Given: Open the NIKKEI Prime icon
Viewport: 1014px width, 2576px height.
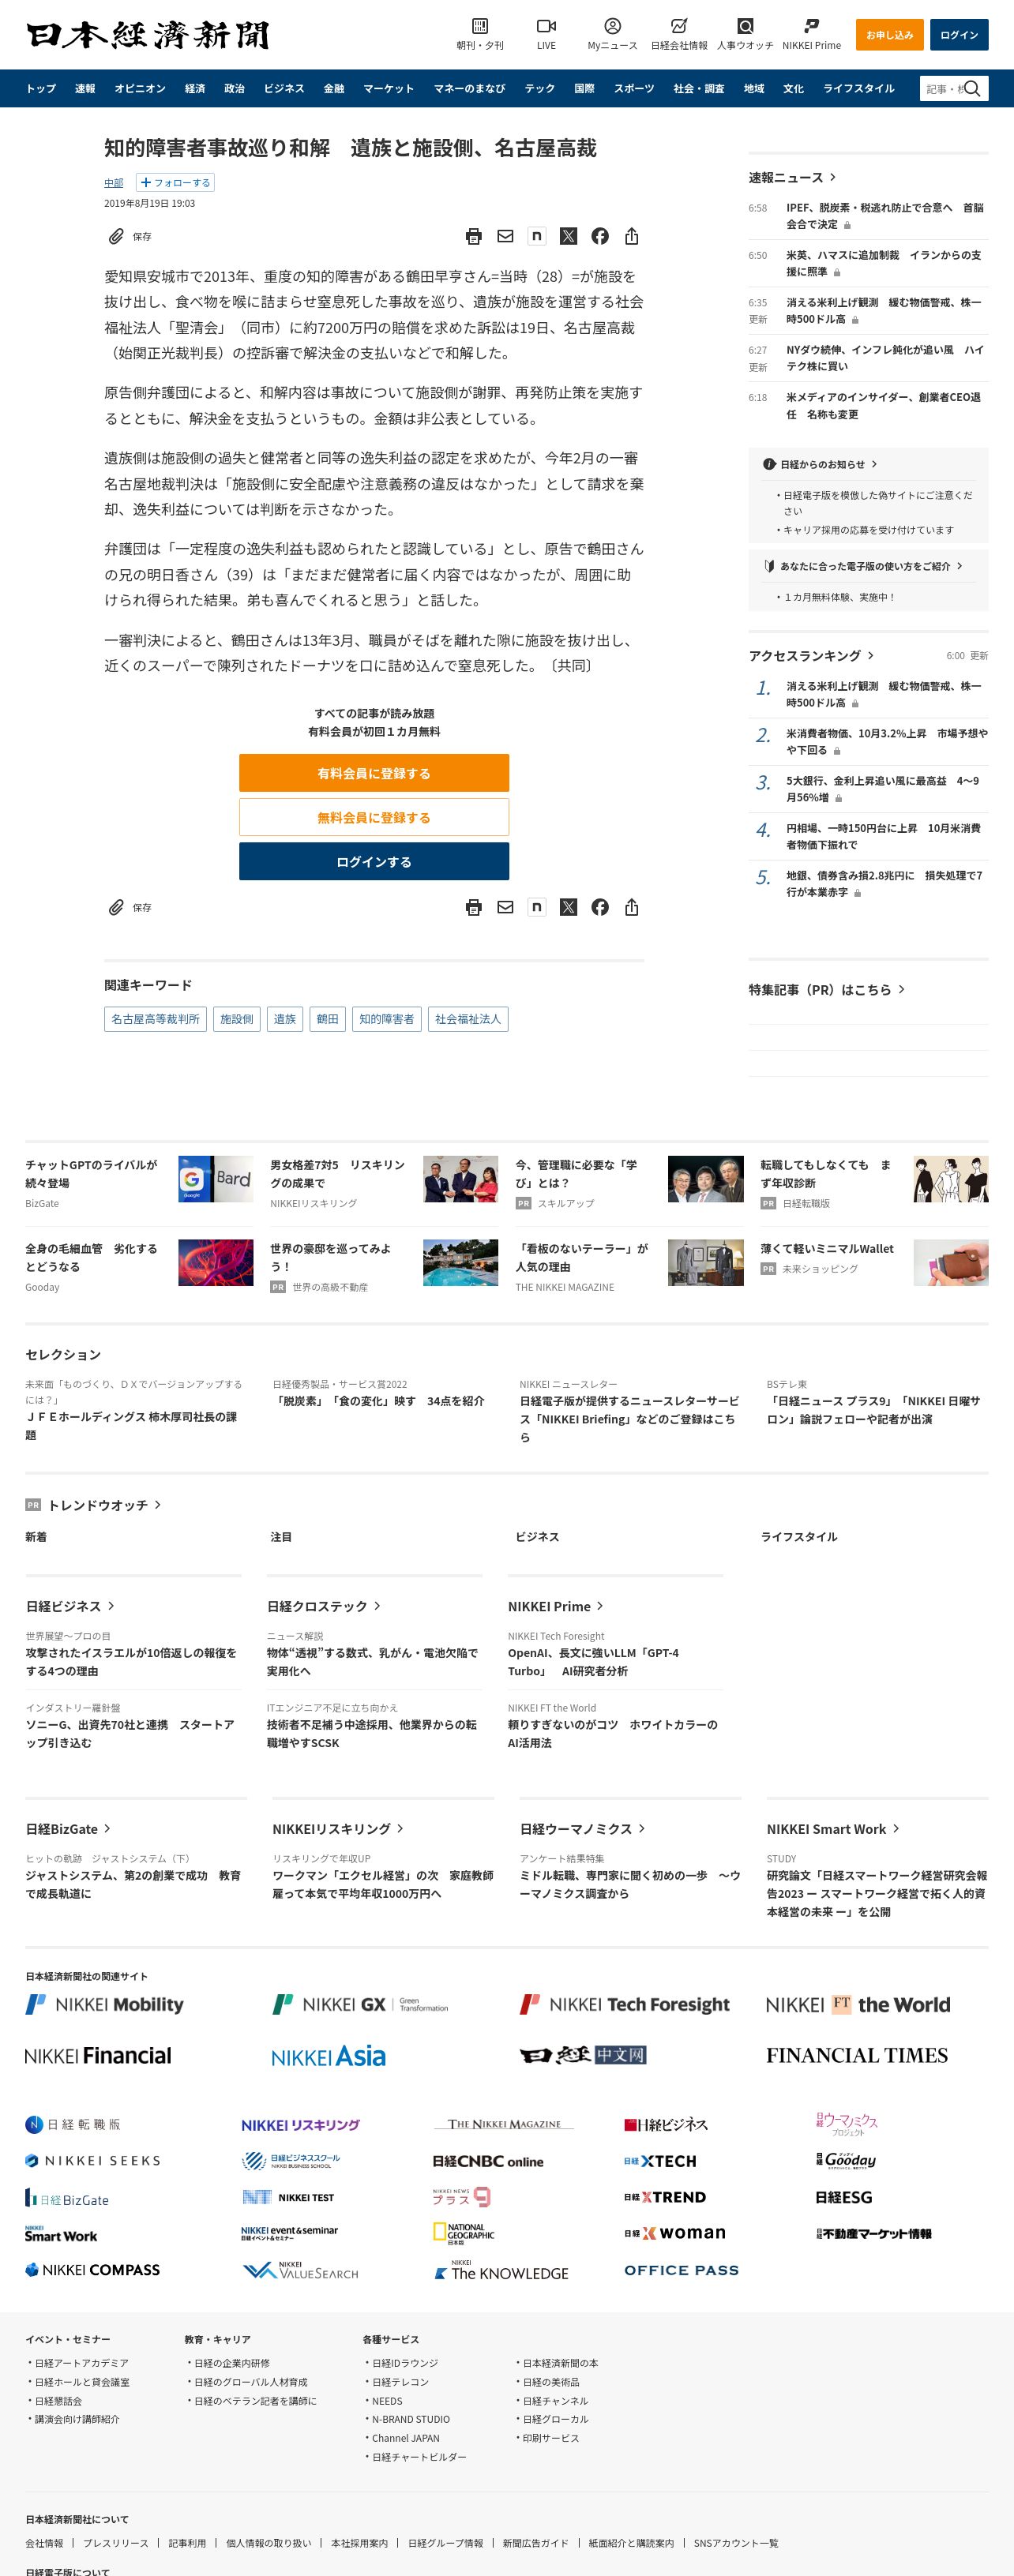Looking at the screenshot, I should tap(811, 26).
